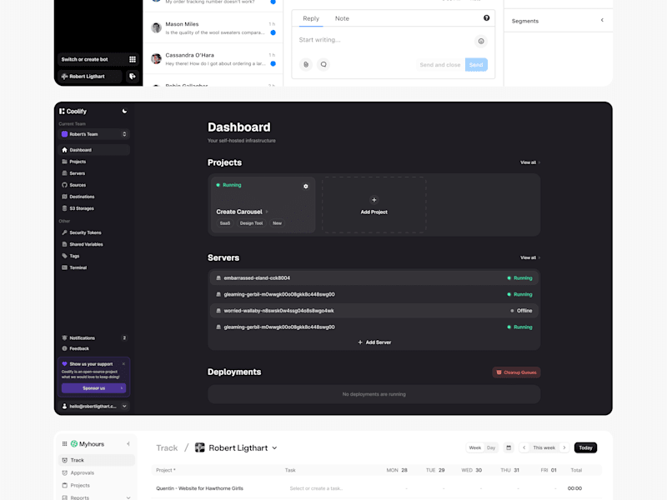Click the attachment paperclip icon
This screenshot has width=667, height=500.
click(306, 65)
